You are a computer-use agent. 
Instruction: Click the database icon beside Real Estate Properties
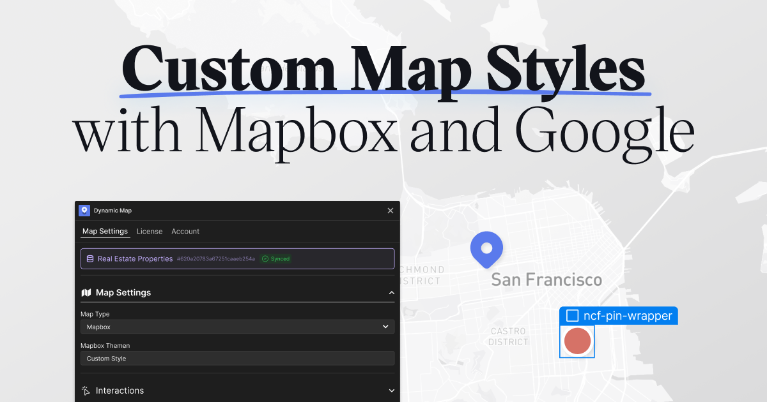(89, 258)
